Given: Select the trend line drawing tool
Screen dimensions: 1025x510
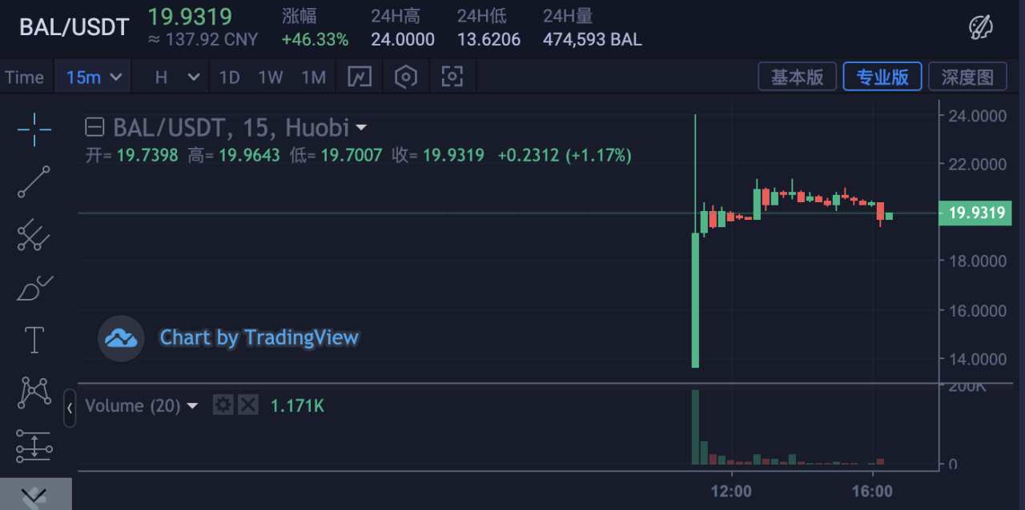Looking at the screenshot, I should click(34, 182).
